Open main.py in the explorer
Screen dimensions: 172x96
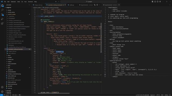tap(10, 88)
